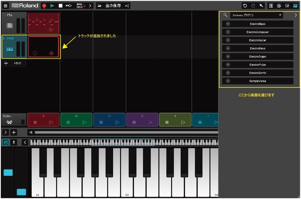Select the arrow pointer tool
The height and width of the screenshot is (199, 301).
(261, 6)
